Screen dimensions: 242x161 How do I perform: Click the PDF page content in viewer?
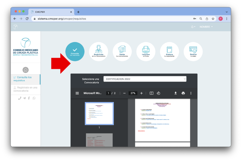pyautogui.click(x=163, y=120)
